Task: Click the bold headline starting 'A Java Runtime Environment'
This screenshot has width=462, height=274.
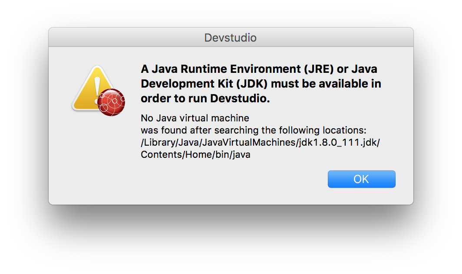Action: pos(261,84)
